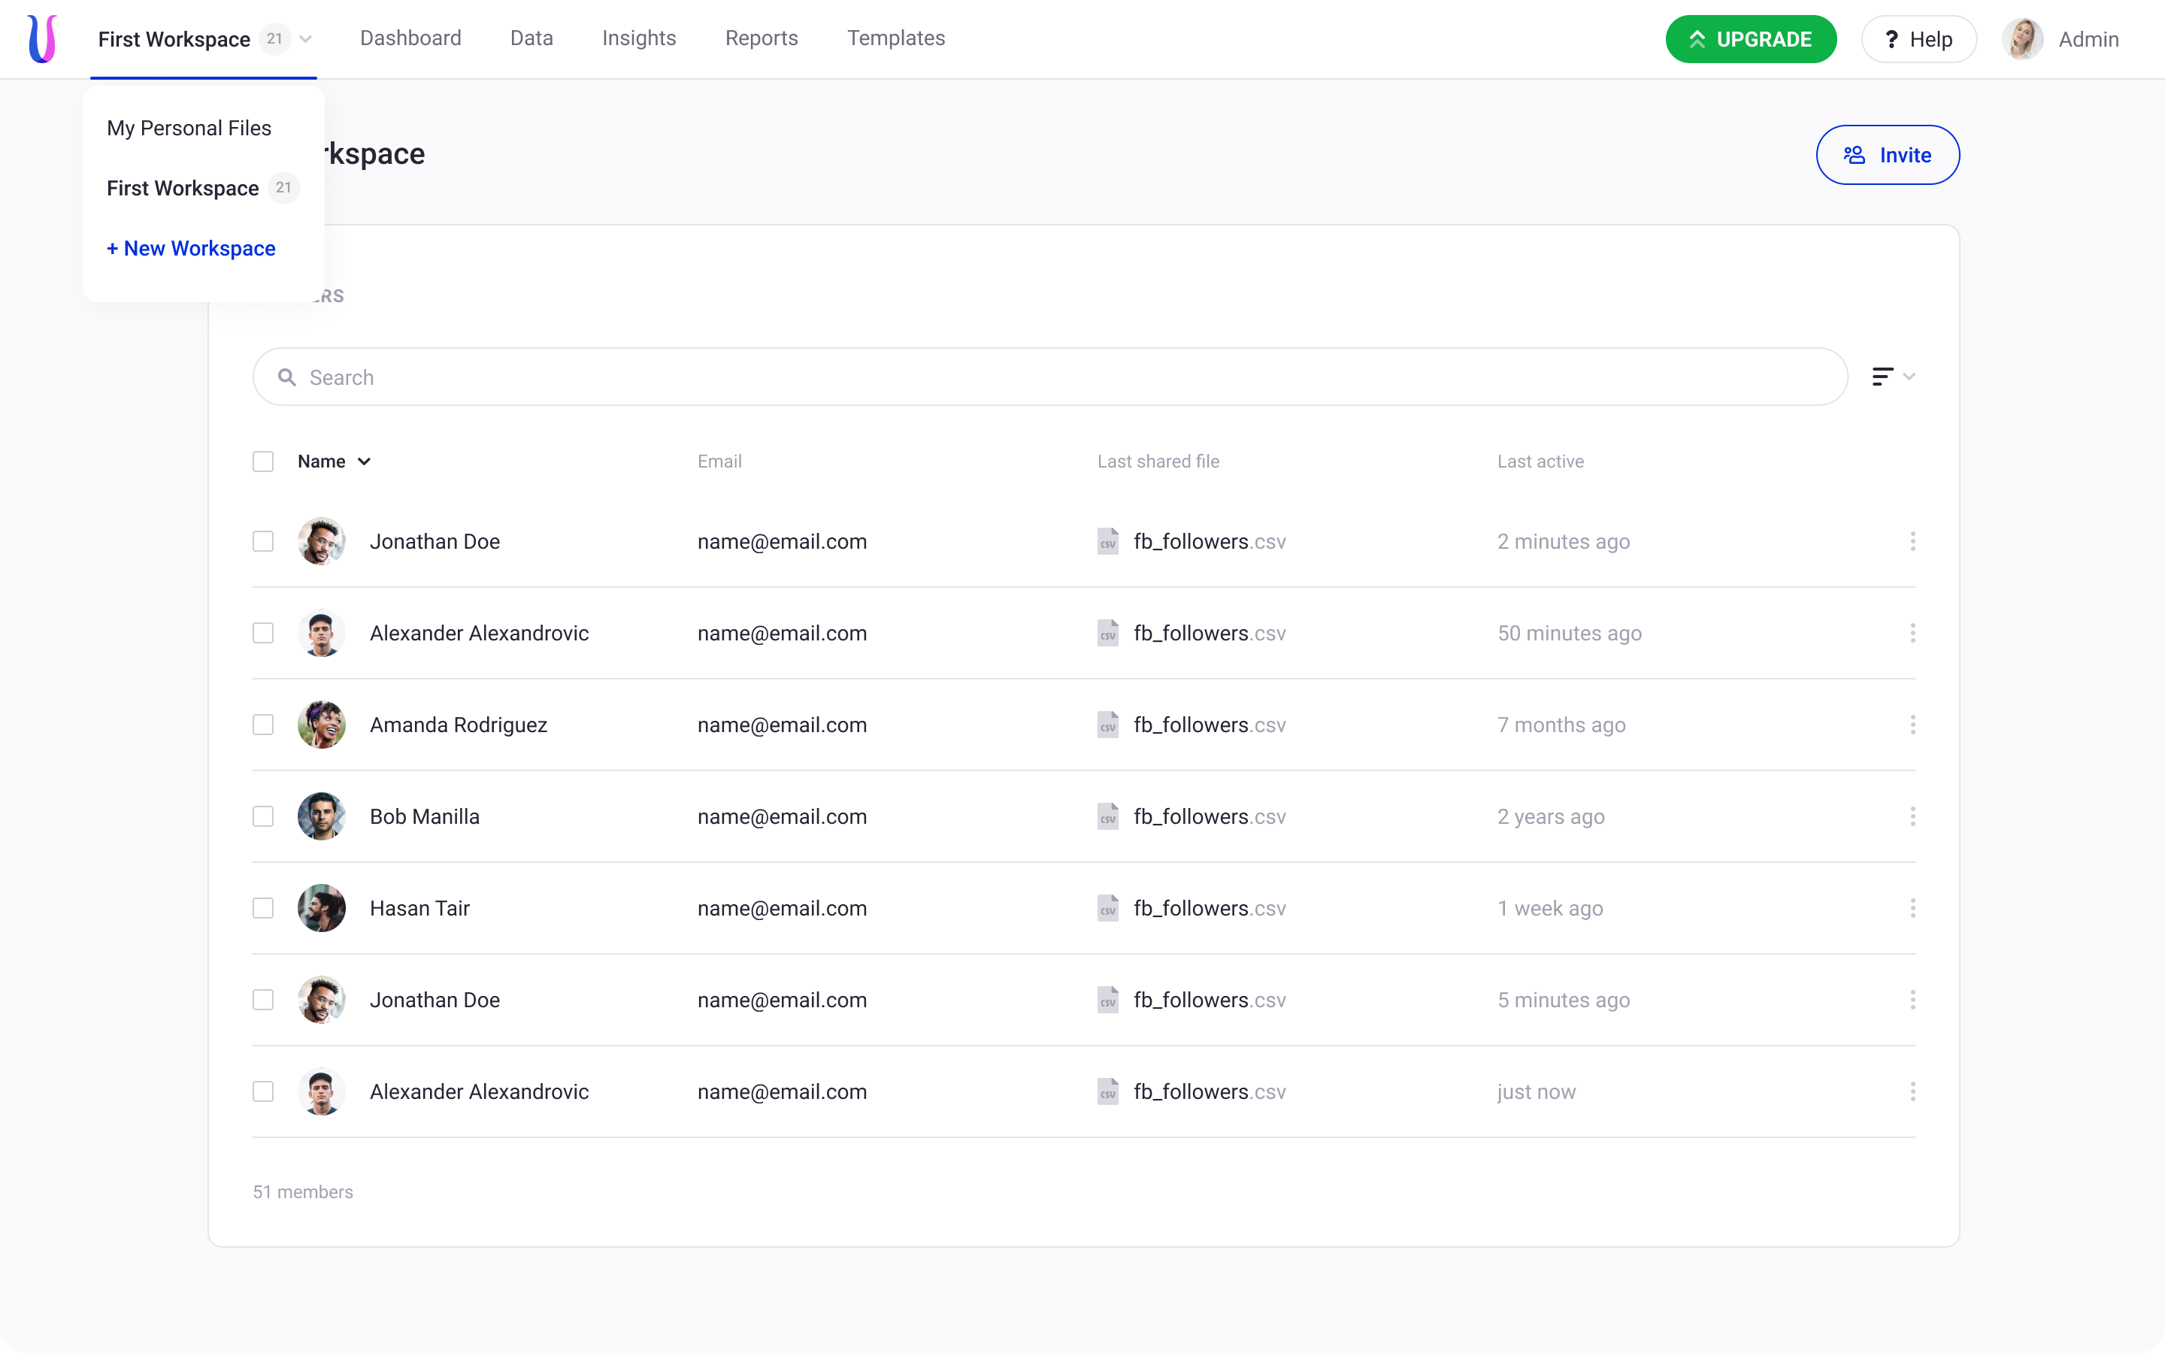The height and width of the screenshot is (1353, 2165).
Task: Toggle the Name column sort arrow
Action: pyautogui.click(x=364, y=462)
